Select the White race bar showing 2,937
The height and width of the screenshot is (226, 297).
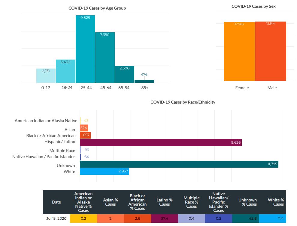click(104, 171)
